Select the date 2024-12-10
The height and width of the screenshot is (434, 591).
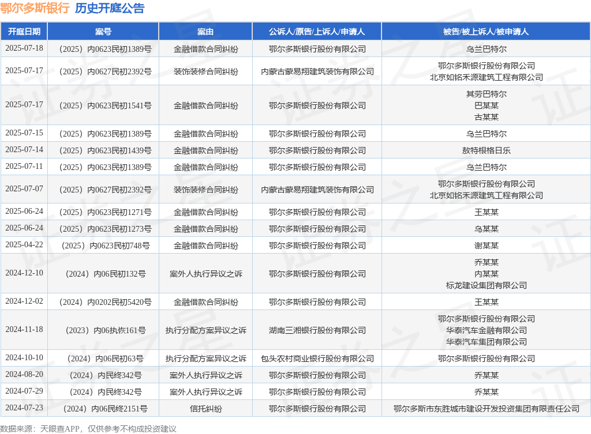pyautogui.click(x=24, y=273)
